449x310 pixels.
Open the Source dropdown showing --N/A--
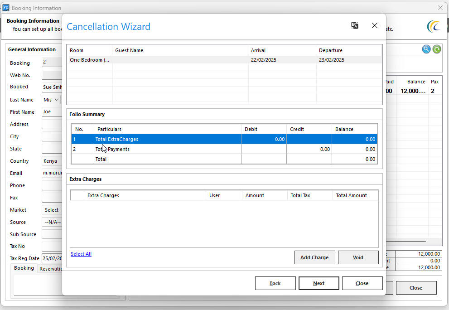52,222
